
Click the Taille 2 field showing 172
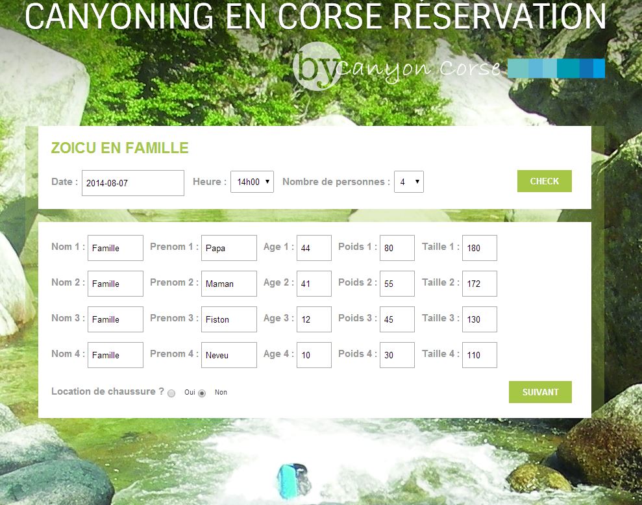479,284
